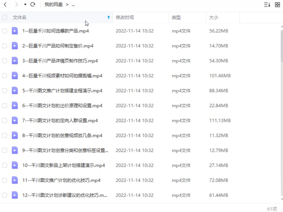Screen dimensions: 283x212
Task: Check the box for 8--千川图文计划的创意视频放几条.mp4
Action: (x=4, y=136)
